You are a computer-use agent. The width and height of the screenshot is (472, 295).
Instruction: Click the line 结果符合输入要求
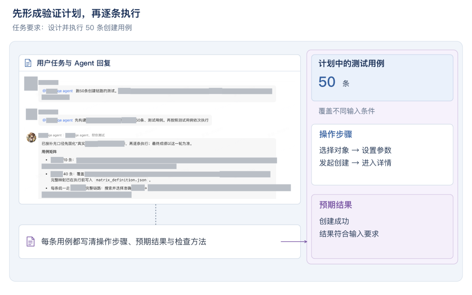[349, 234]
